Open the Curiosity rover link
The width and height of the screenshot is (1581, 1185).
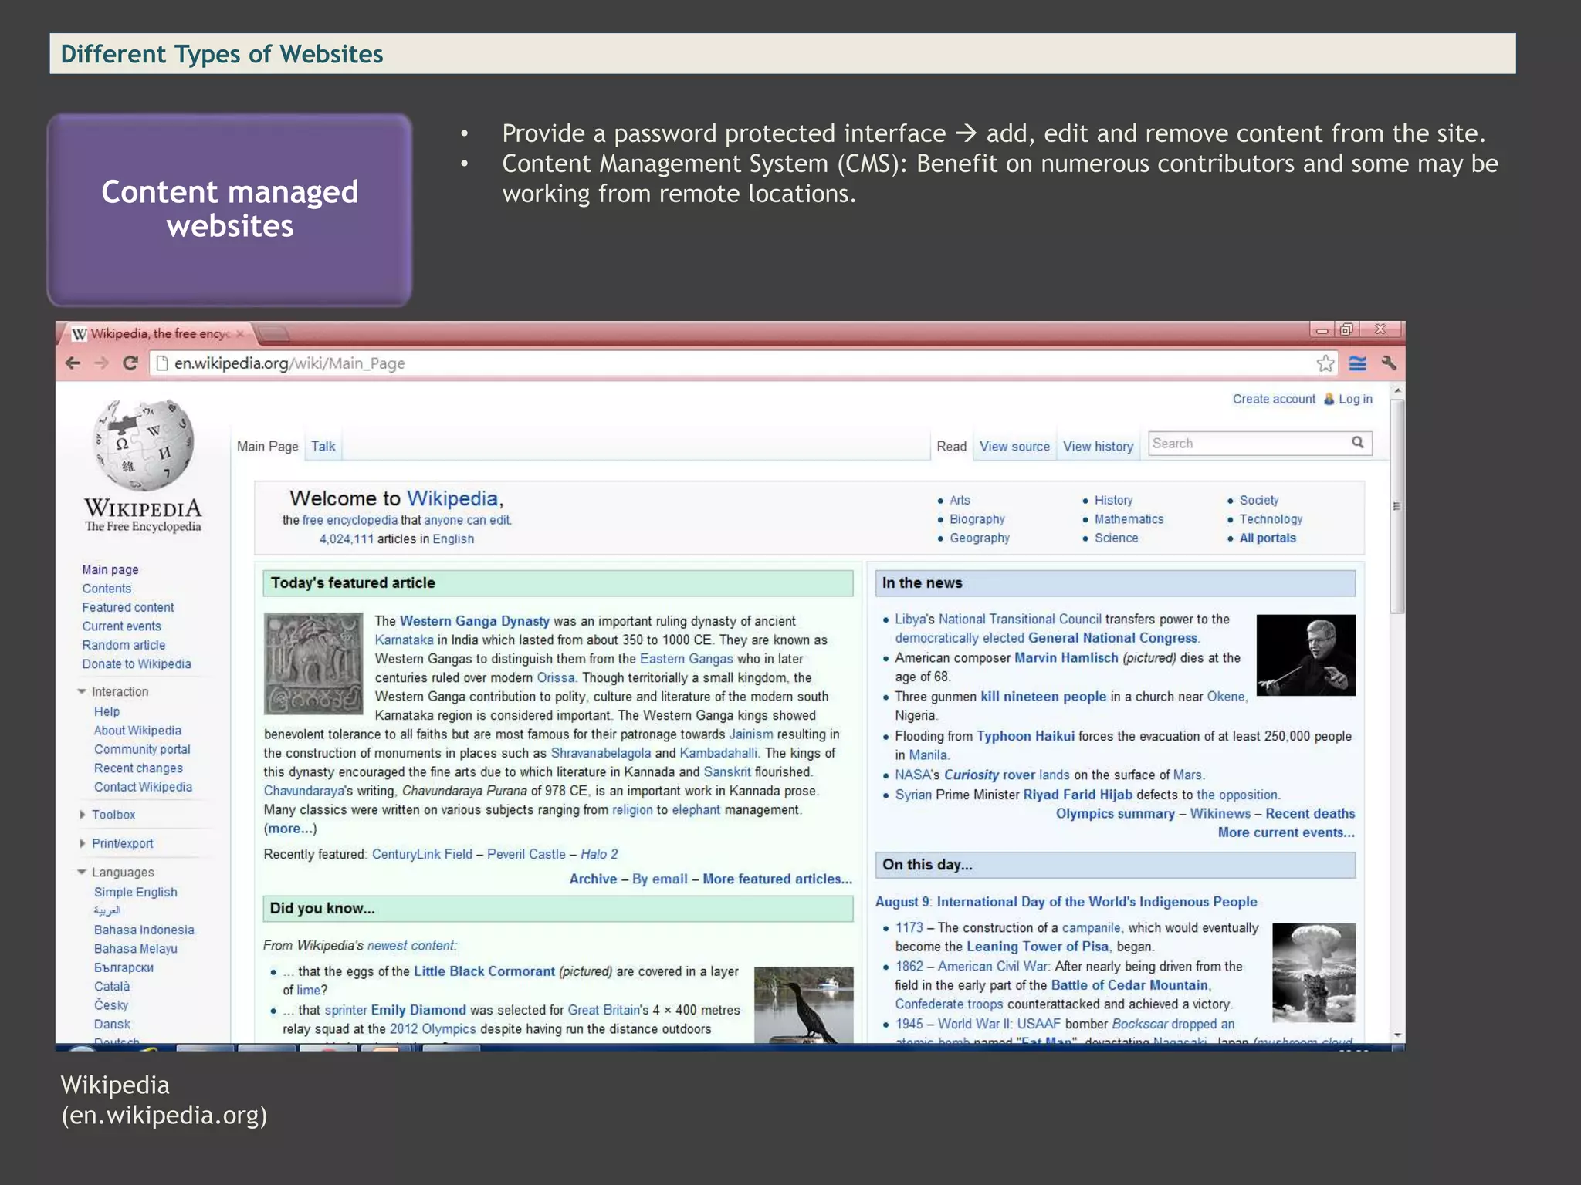pos(990,775)
